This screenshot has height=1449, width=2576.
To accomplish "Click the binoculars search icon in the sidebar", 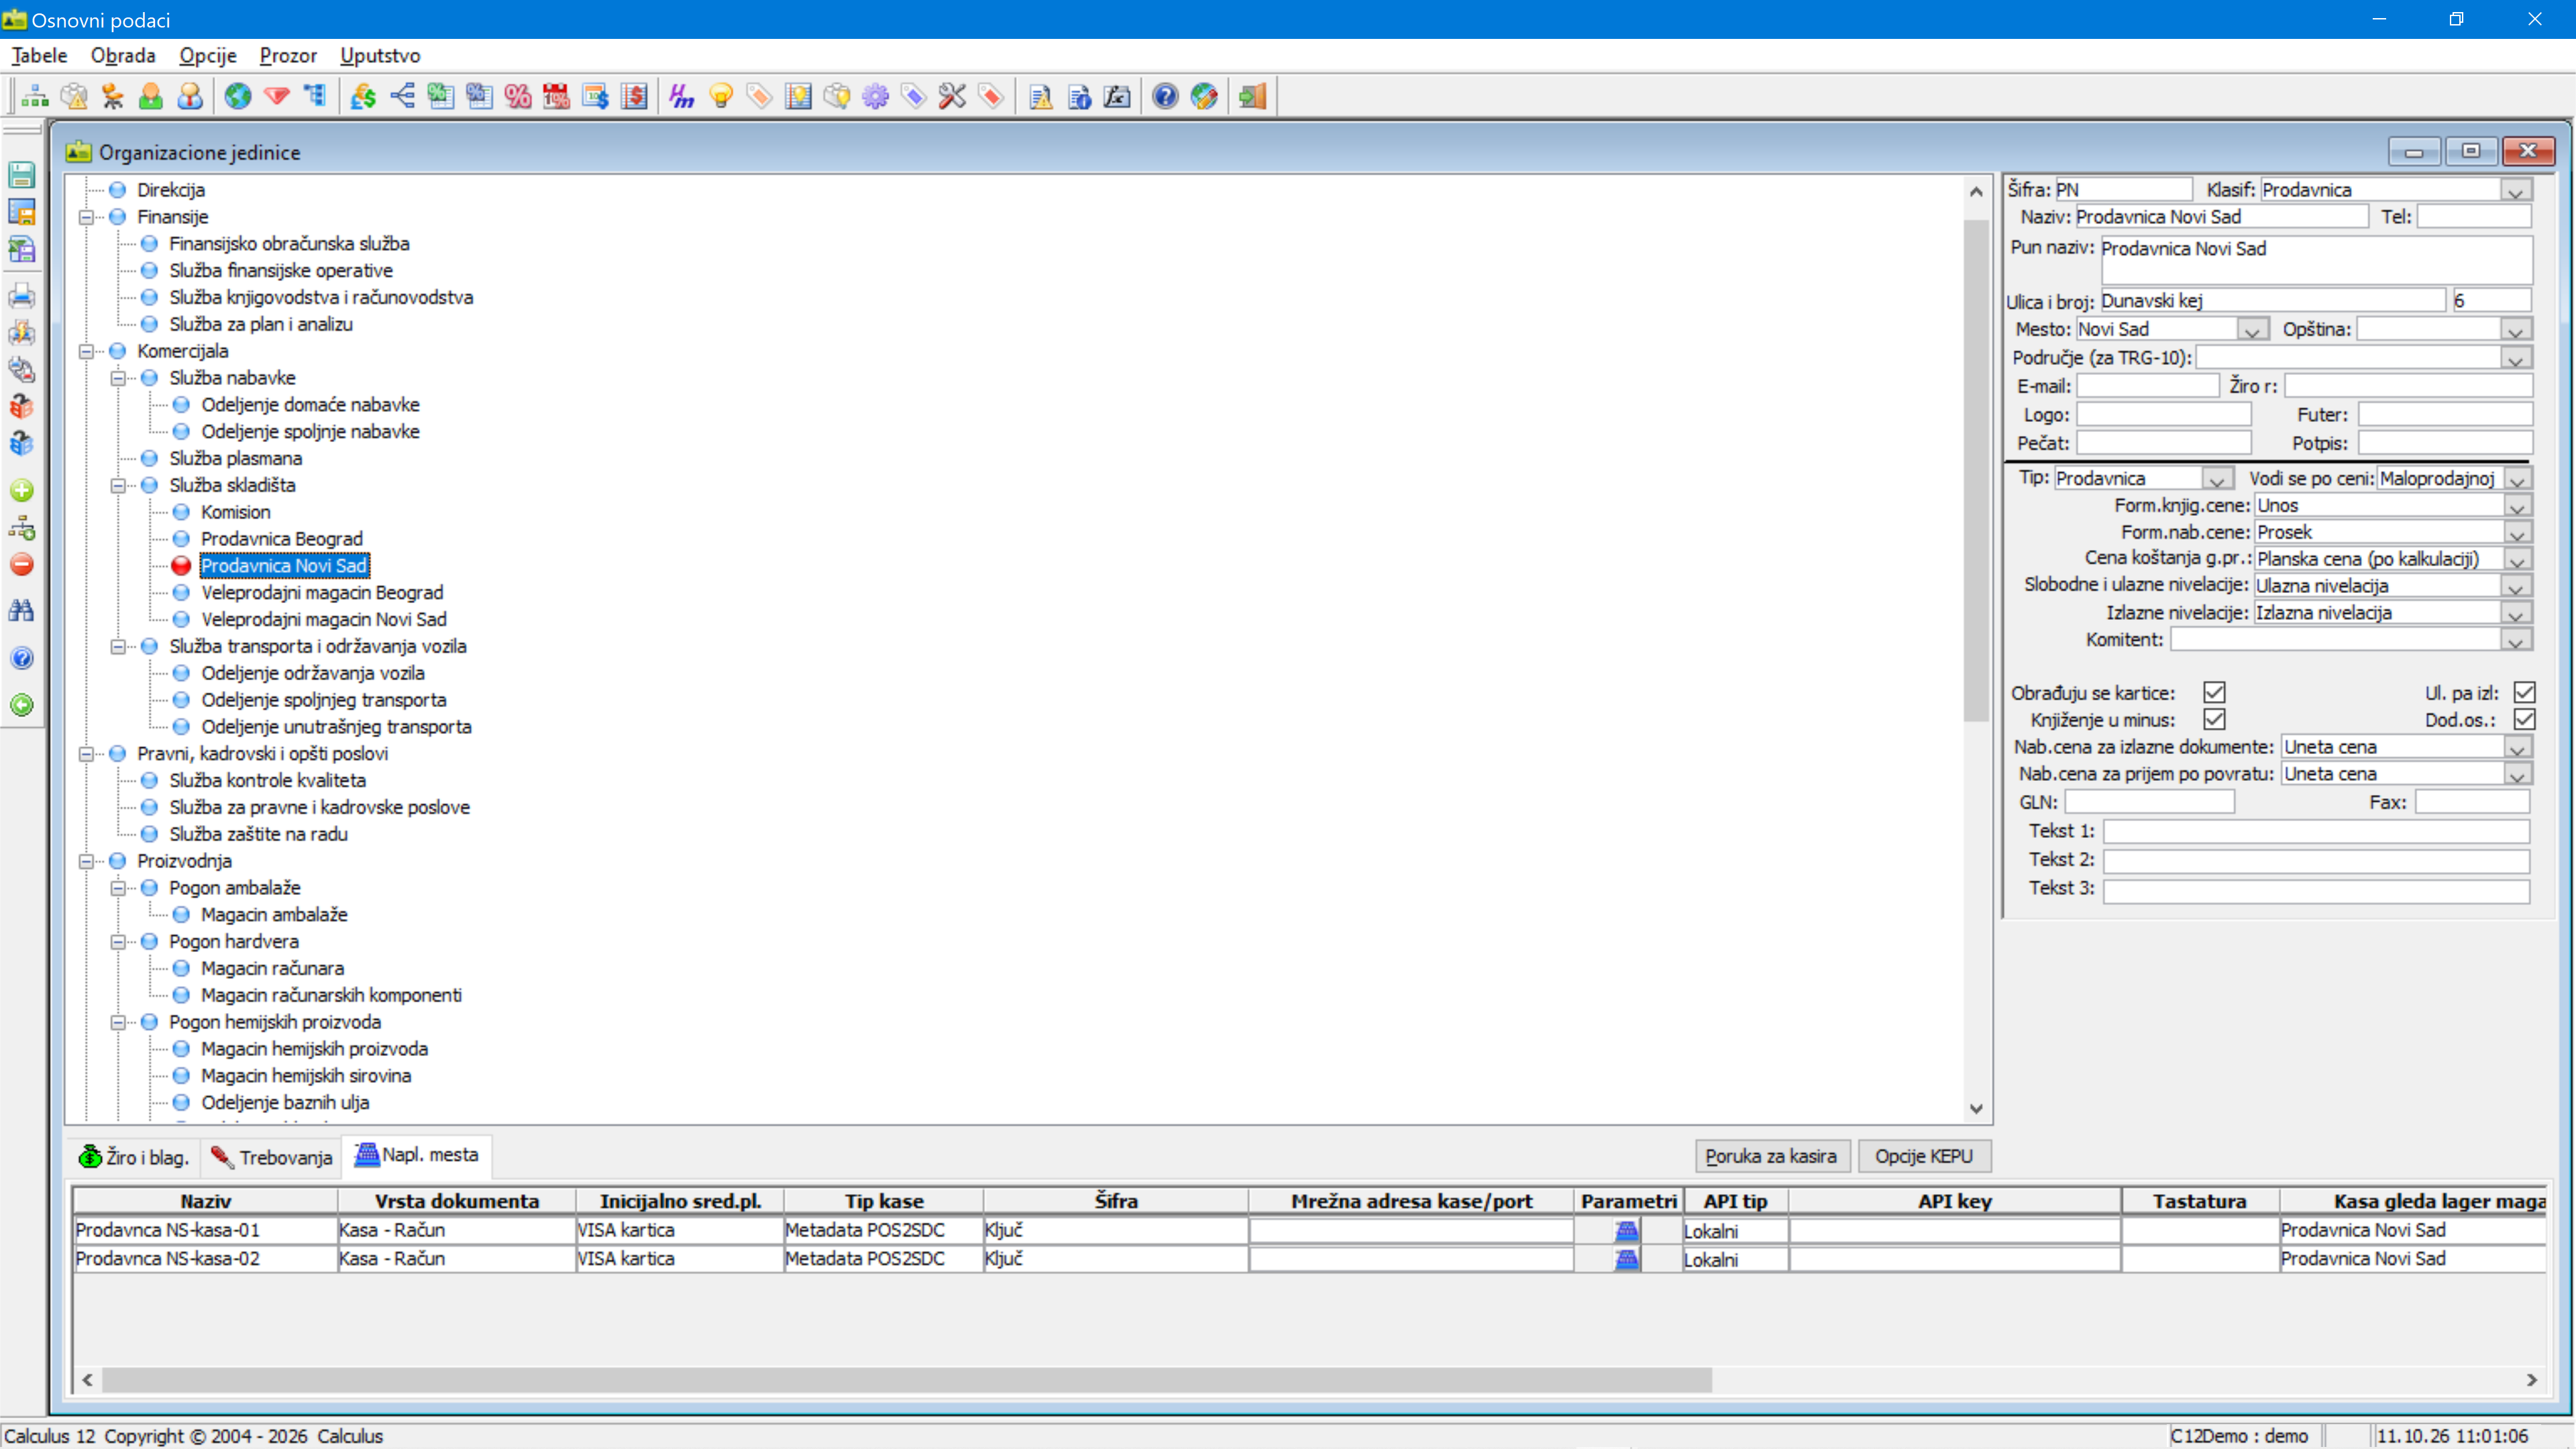I will pyautogui.click(x=22, y=610).
